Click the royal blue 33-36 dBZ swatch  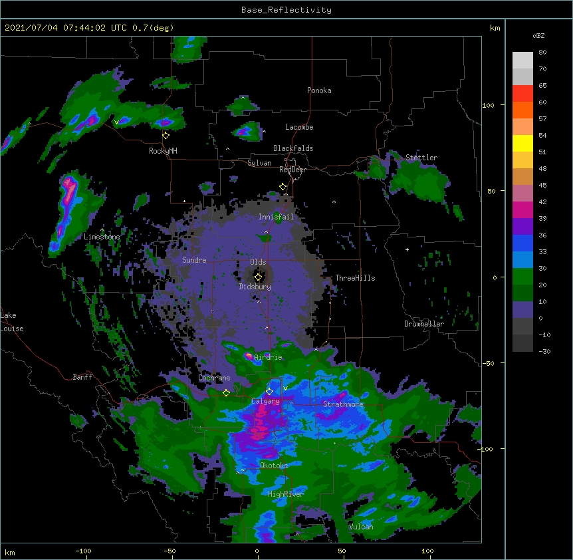pos(522,243)
